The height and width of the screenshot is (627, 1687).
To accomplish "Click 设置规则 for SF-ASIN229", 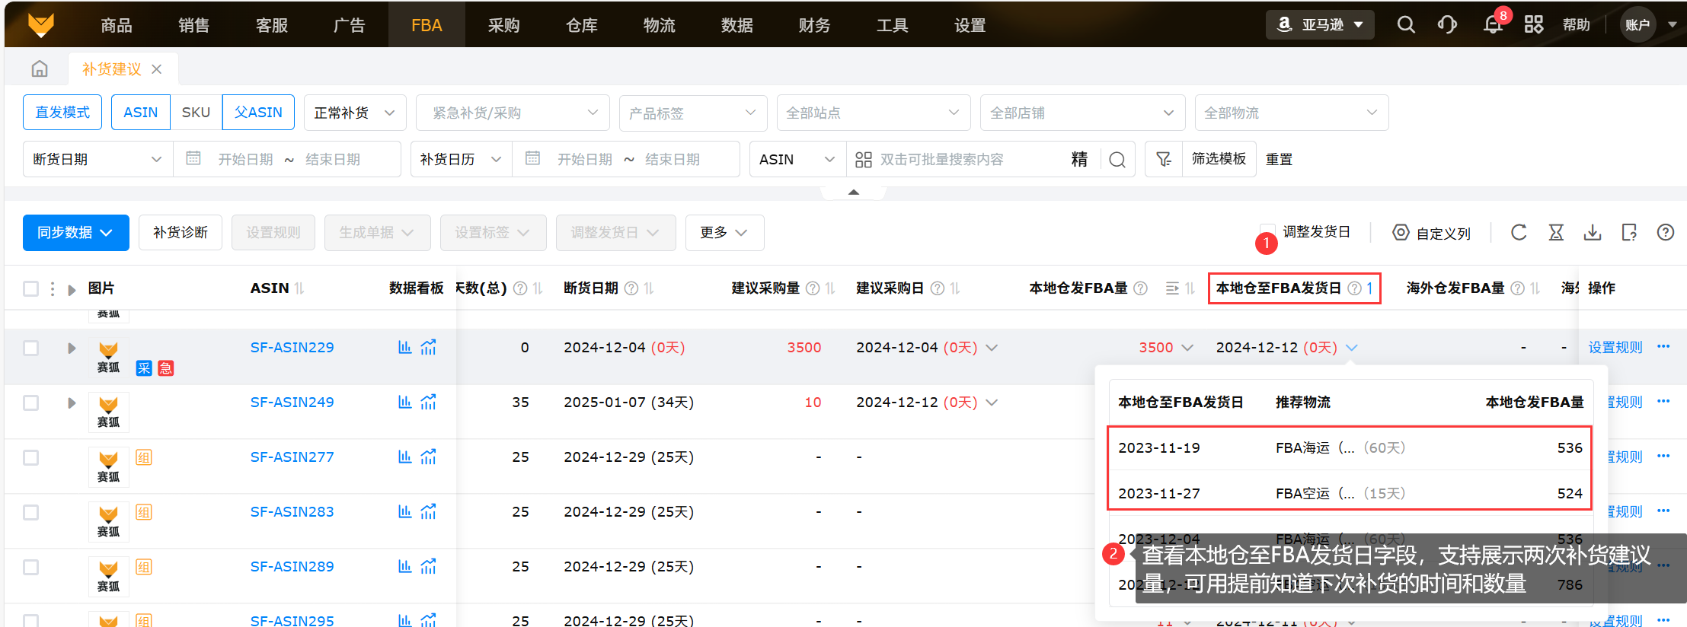I will tap(1615, 348).
